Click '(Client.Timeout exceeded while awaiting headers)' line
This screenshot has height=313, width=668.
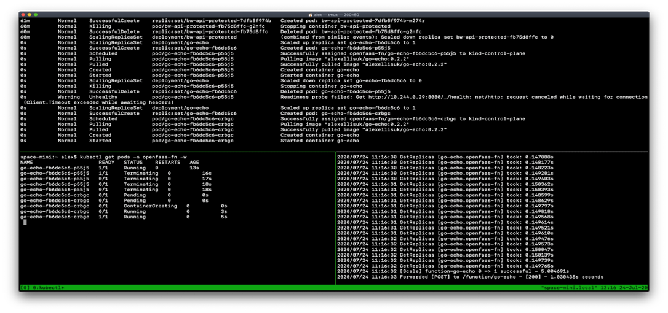(x=98, y=102)
